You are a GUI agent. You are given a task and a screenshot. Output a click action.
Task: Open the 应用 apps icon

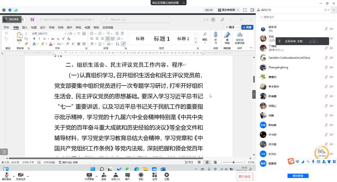coord(155,175)
